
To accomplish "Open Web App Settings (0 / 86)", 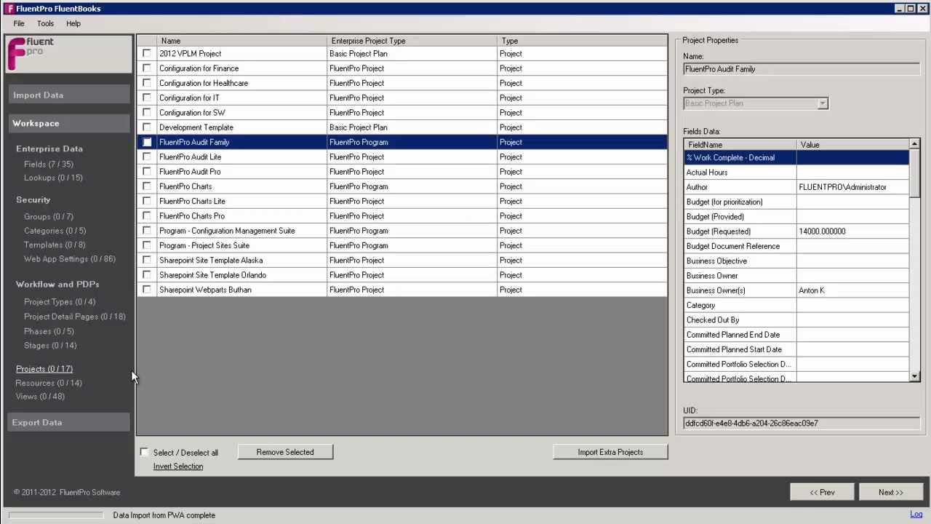I will tap(70, 258).
